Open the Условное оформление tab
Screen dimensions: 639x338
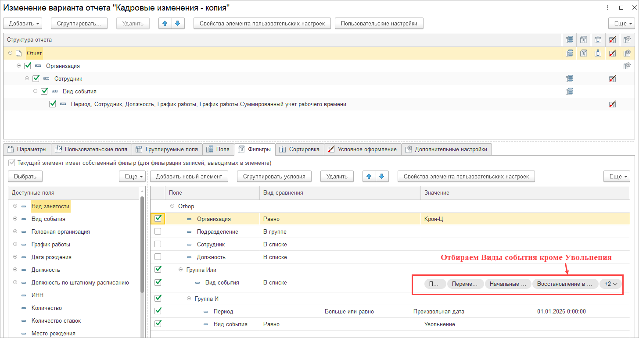[x=362, y=149]
